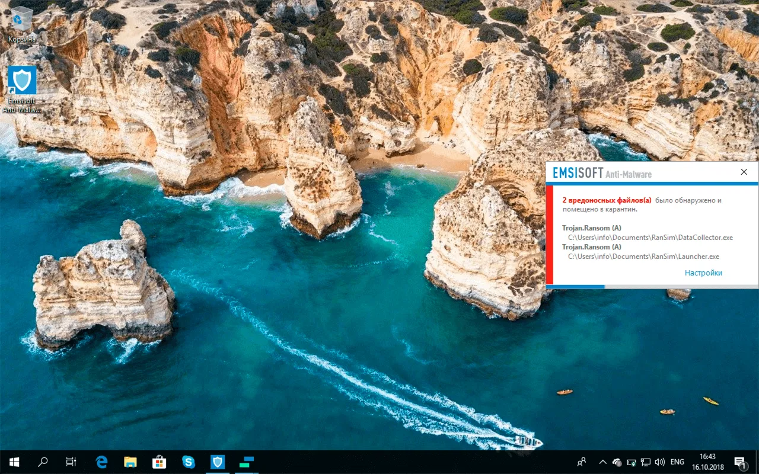Click the People icon near the tray
This screenshot has height=474, width=759.
pyautogui.click(x=582, y=462)
